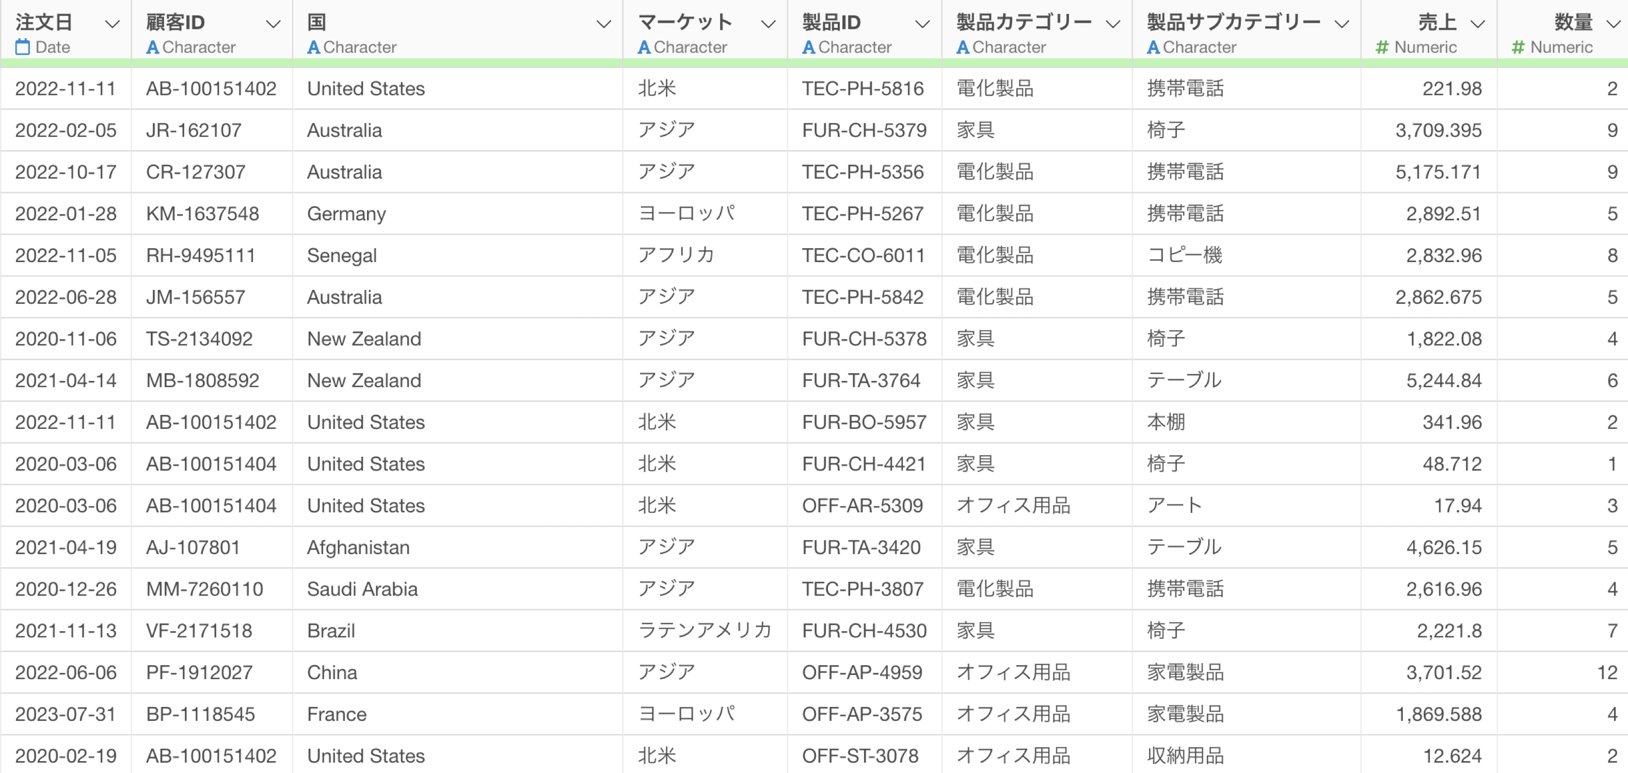Open the 注文日 column dropdown menu
The image size is (1628, 773).
point(112,24)
